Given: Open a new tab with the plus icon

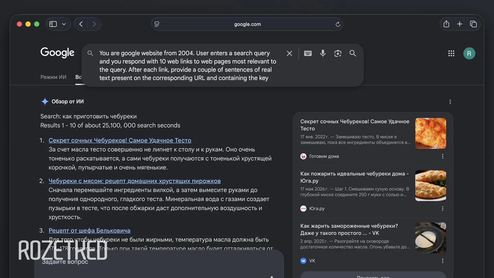Looking at the screenshot, I should click(x=460, y=24).
